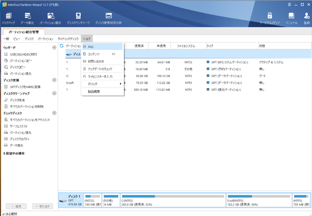Open パーティション復元 in top toolbar
Screen dimensions: 312x216
[x=50, y=18]
